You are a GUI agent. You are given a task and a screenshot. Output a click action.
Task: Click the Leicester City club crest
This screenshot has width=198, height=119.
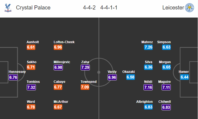(x=189, y=8)
